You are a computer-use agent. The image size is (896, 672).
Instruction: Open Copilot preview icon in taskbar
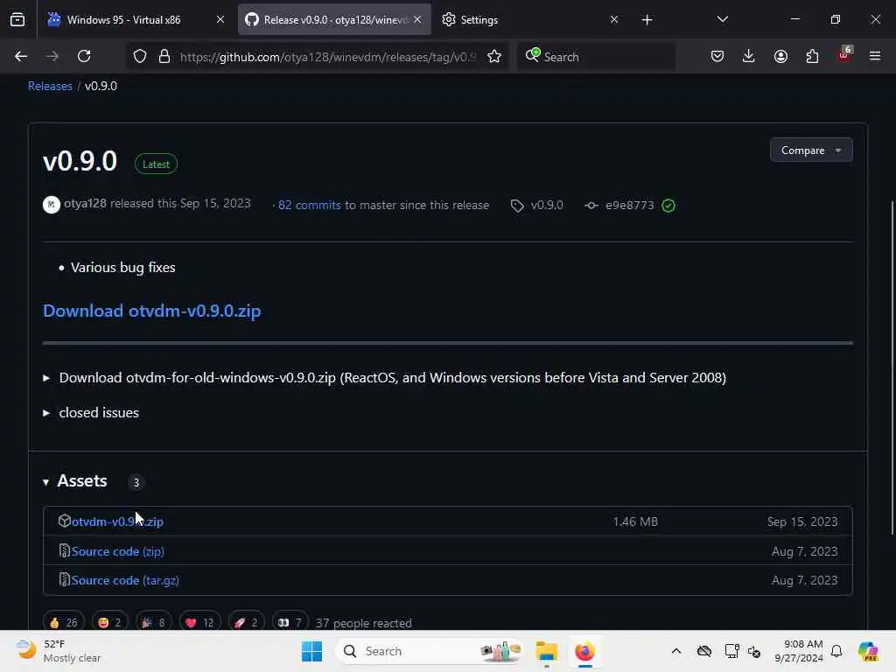[868, 651]
